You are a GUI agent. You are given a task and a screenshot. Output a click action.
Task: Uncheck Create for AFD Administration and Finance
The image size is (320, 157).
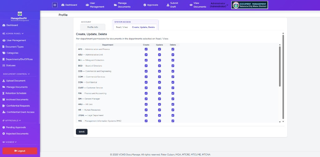(146, 49)
